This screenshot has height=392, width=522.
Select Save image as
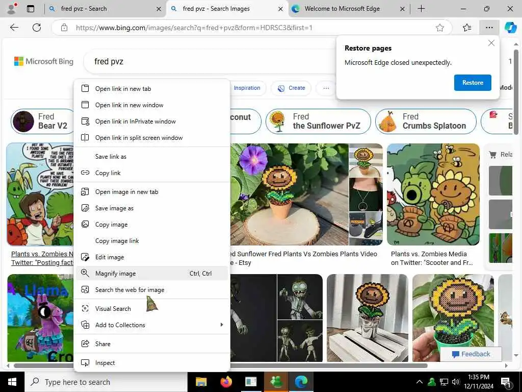click(x=152, y=208)
